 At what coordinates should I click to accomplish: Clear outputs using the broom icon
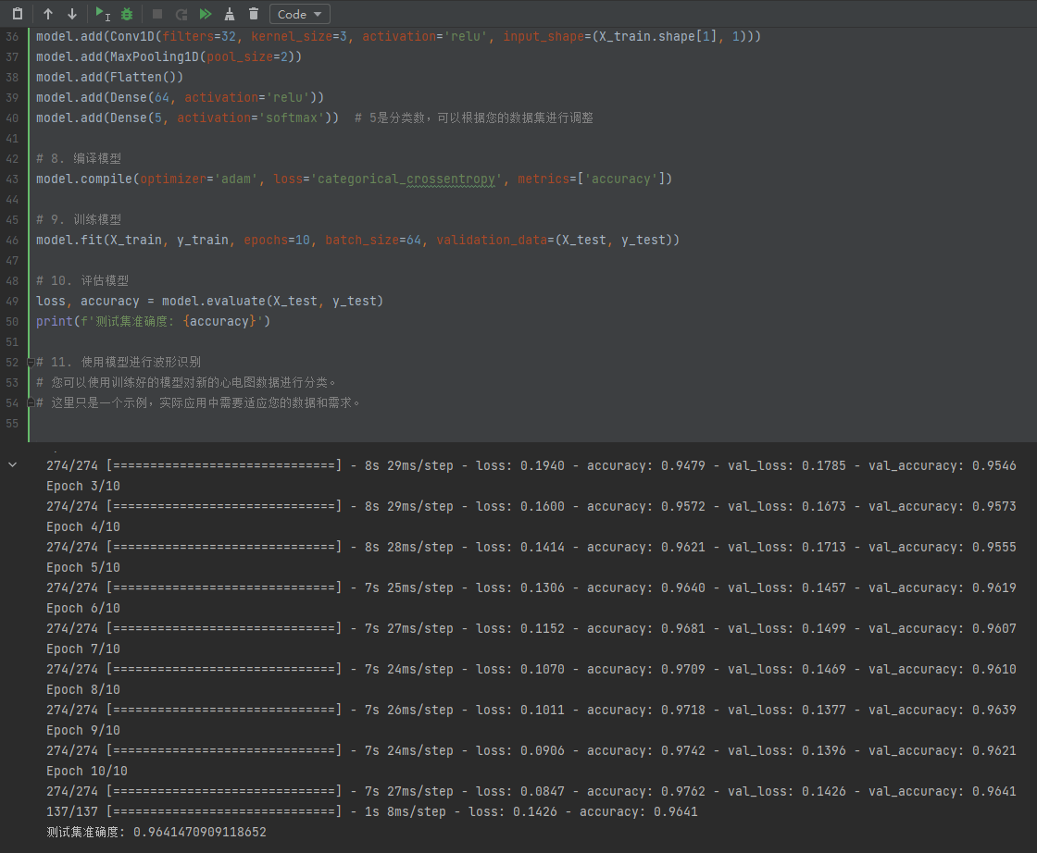pos(230,14)
